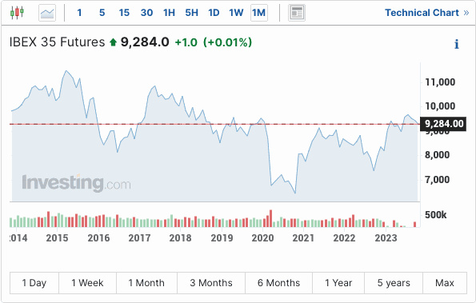Show the 1 Month range
Viewport: 476px width, 303px height.
tap(146, 283)
